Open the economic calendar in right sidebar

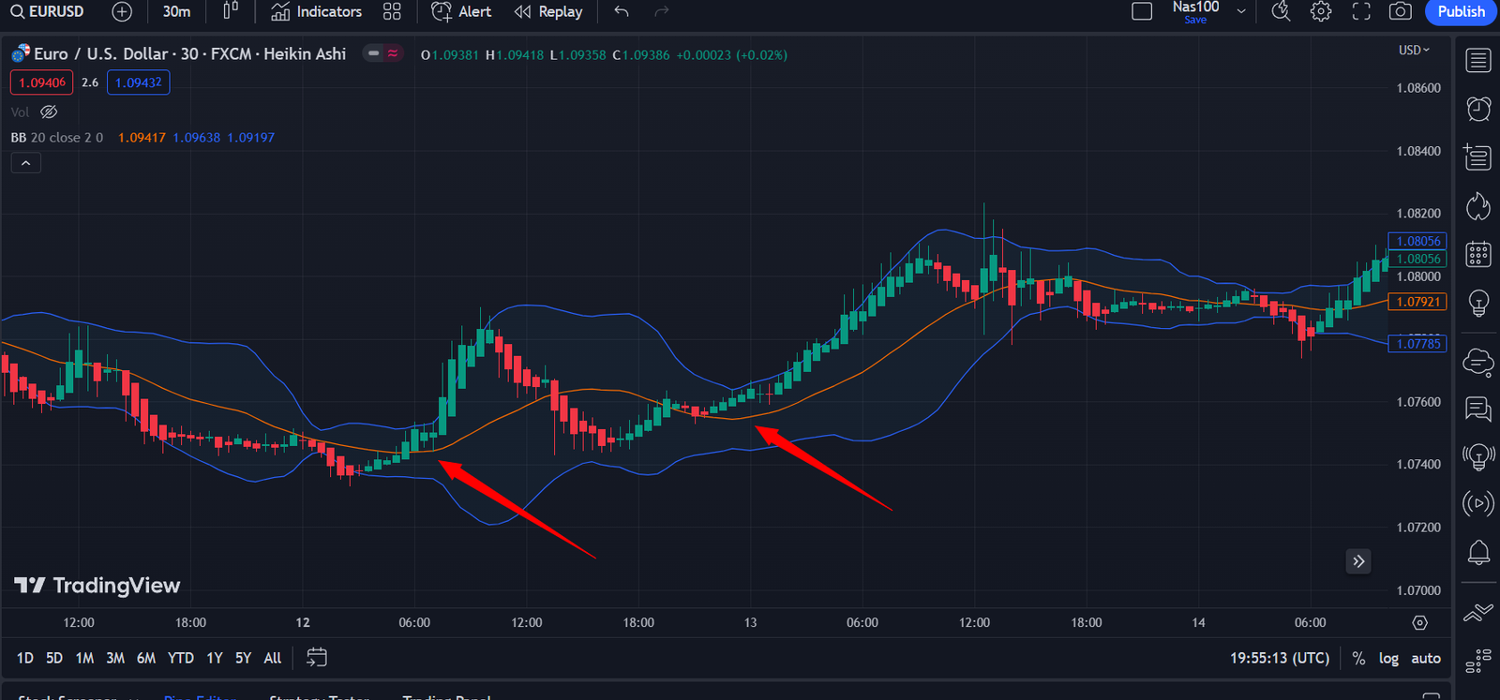point(1478,254)
